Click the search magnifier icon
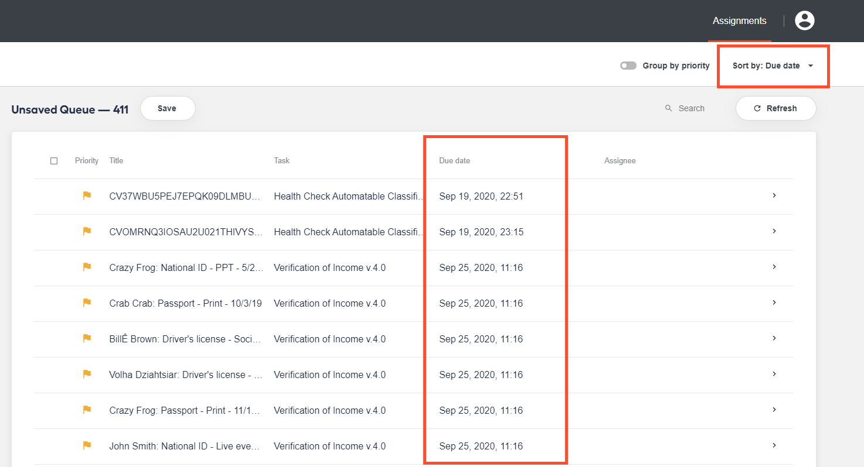864x467 pixels. point(669,108)
